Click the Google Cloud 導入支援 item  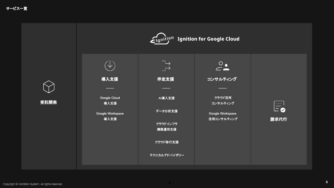[110, 101]
